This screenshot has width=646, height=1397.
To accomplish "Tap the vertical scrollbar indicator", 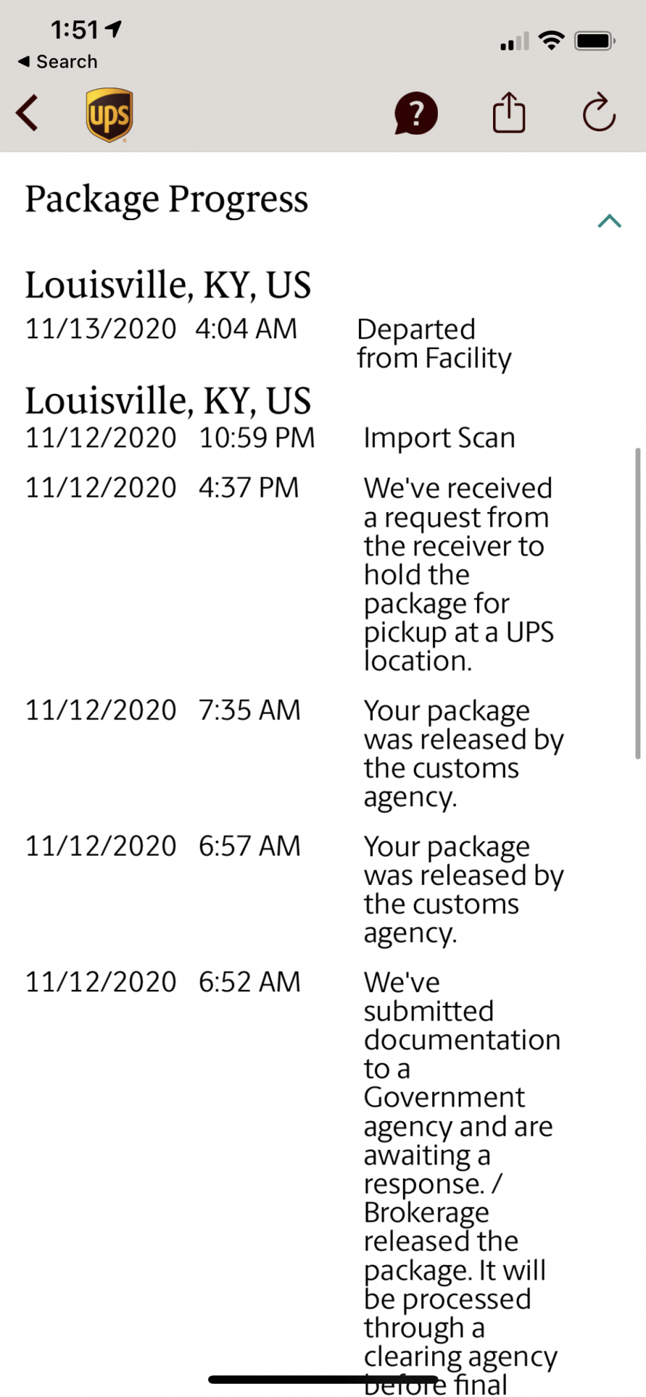I will tap(638, 604).
